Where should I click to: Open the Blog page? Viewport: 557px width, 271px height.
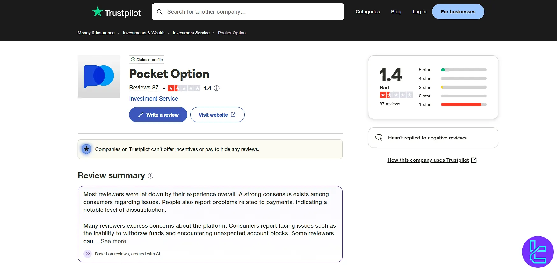(396, 12)
